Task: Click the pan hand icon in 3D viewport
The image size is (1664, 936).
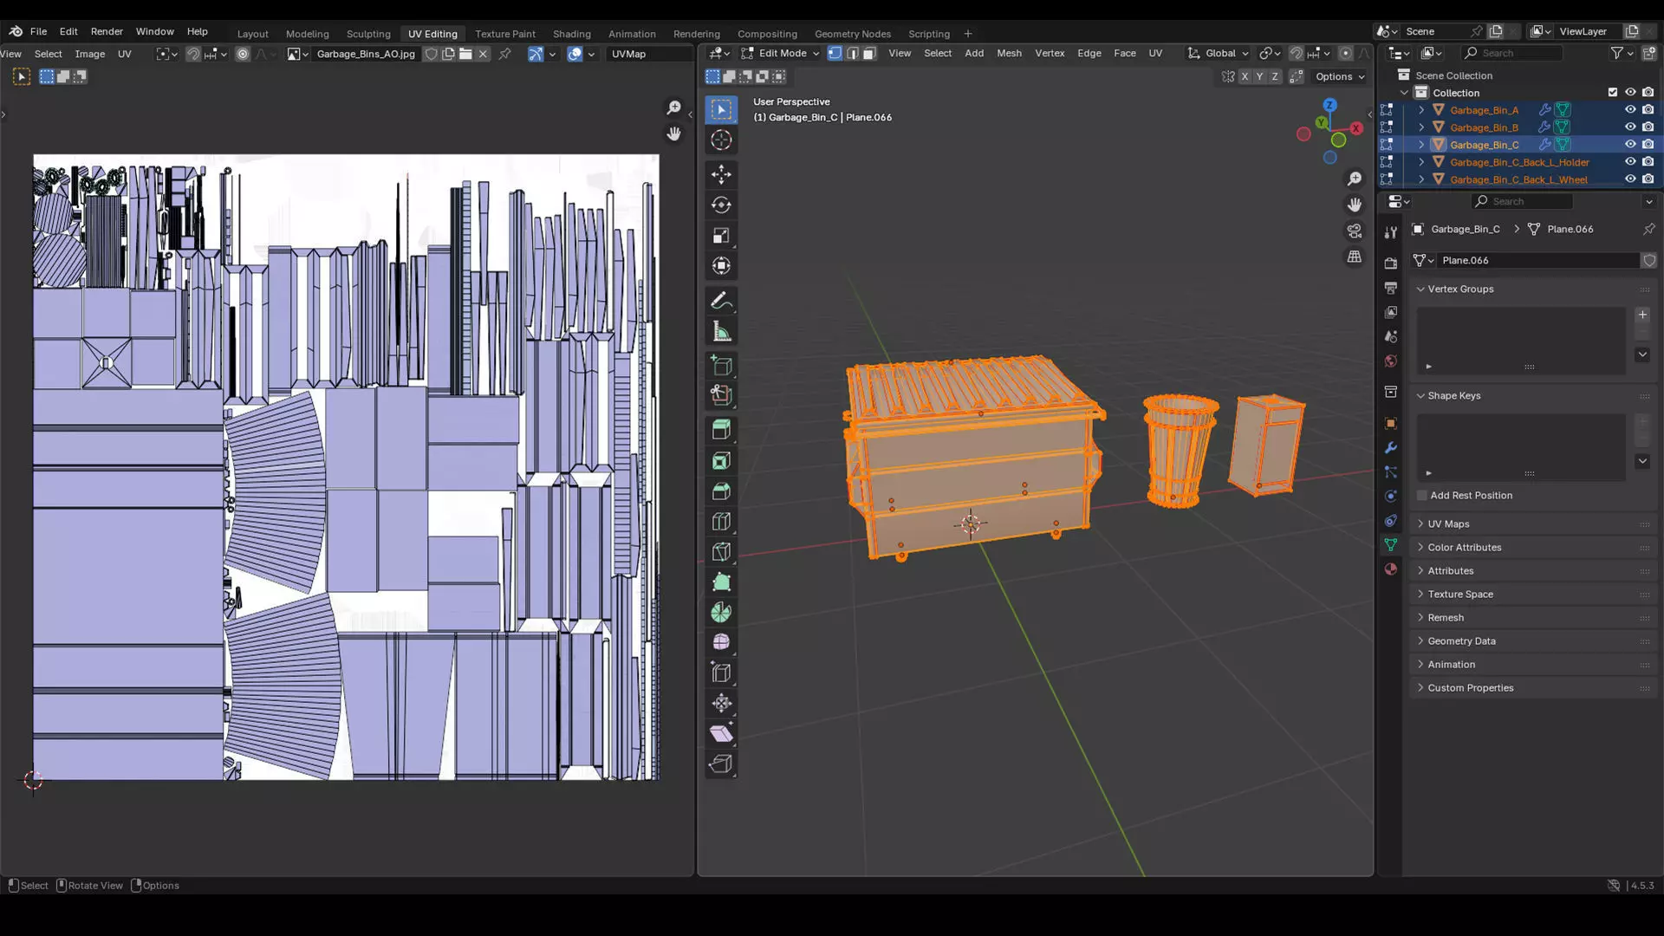Action: tap(1354, 205)
